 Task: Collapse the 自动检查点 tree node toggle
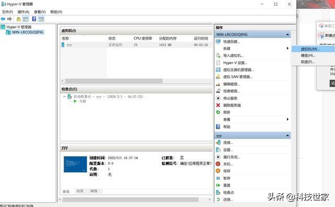[x=64, y=97]
